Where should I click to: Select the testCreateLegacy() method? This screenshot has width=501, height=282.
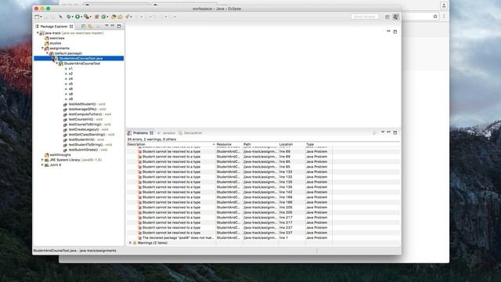85,130
